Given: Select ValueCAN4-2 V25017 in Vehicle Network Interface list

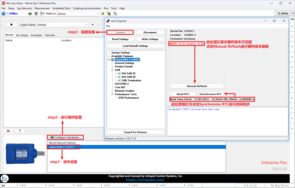Looking at the screenshot, I should (136, 147).
